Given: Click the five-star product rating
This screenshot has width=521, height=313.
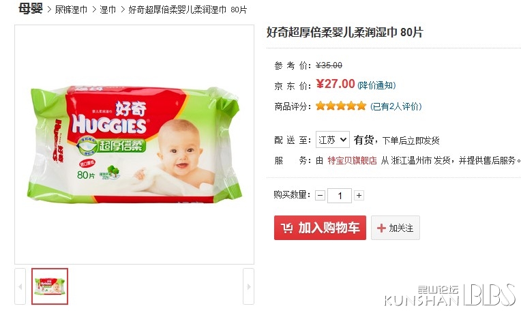Looking at the screenshot, I should (x=340, y=106).
